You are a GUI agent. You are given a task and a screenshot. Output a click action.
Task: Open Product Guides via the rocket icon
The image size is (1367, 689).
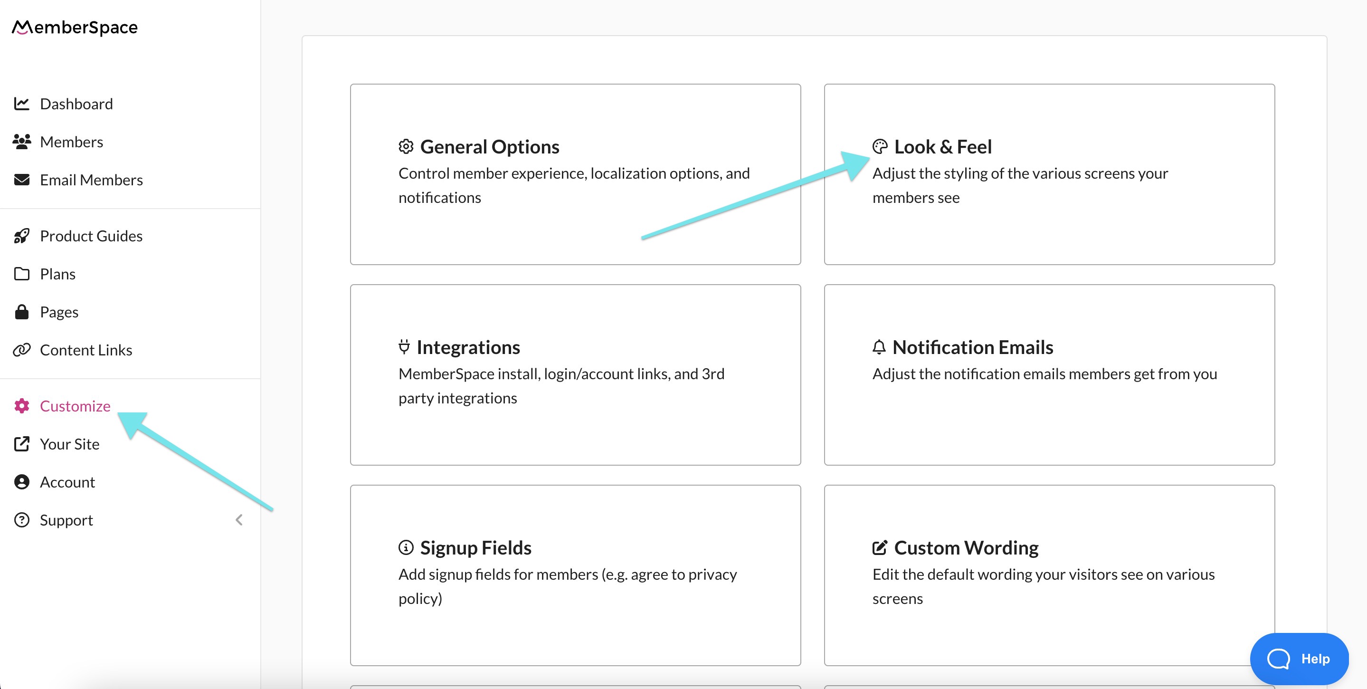[21, 235]
